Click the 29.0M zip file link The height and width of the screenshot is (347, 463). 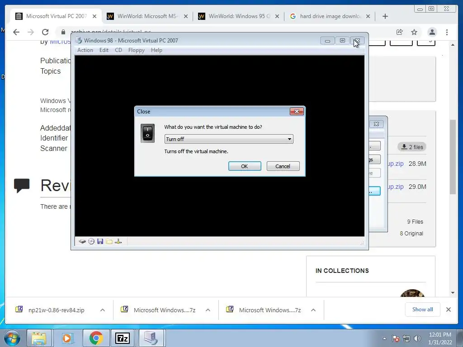coord(396,187)
